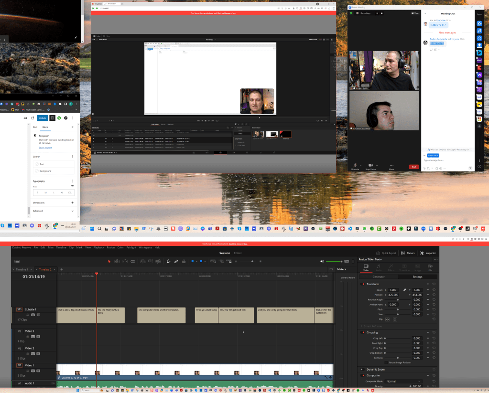This screenshot has height=393, width=489.
Task: Open the Trim menu
Action: pos(51,247)
